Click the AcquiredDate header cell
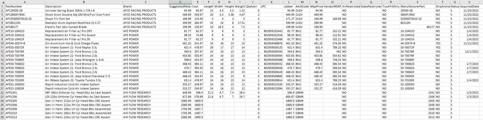 470,6
